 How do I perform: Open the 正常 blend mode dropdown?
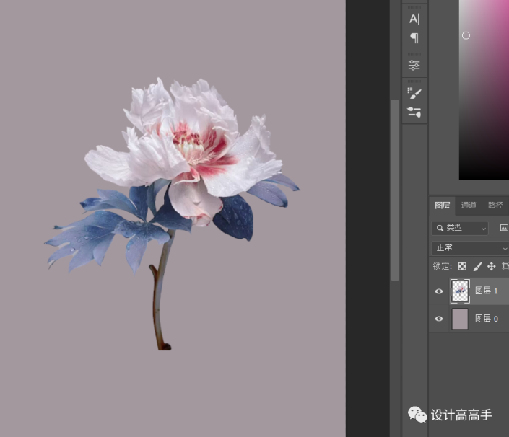[470, 248]
